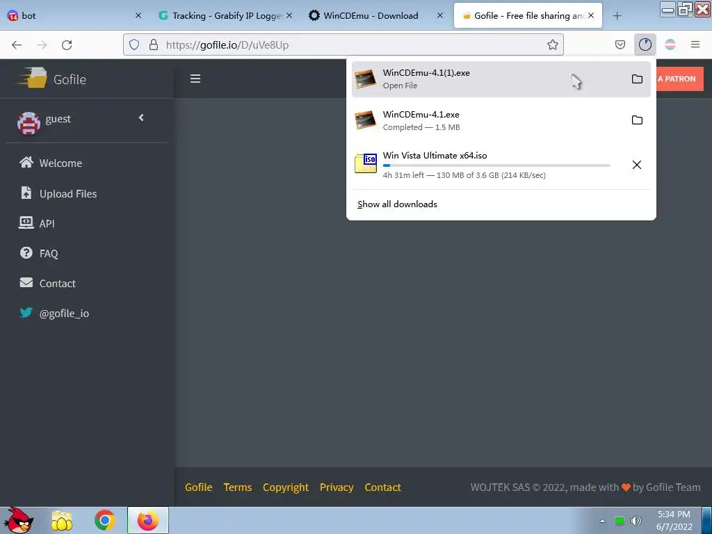Close the Firefox downloads panel via toolbar button
The image size is (712, 534).
[x=645, y=44]
